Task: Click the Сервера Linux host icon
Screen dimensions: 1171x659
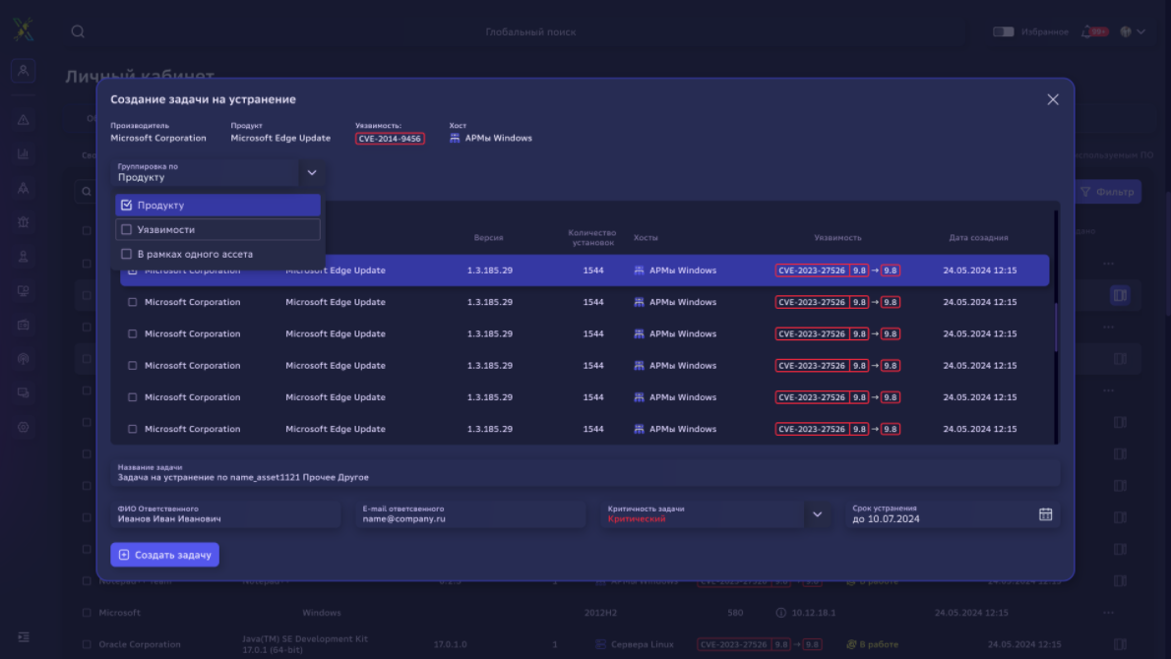Action: [x=600, y=644]
